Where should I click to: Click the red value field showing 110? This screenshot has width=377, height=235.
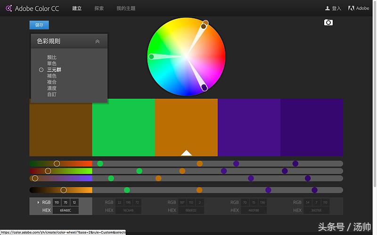(x=57, y=203)
